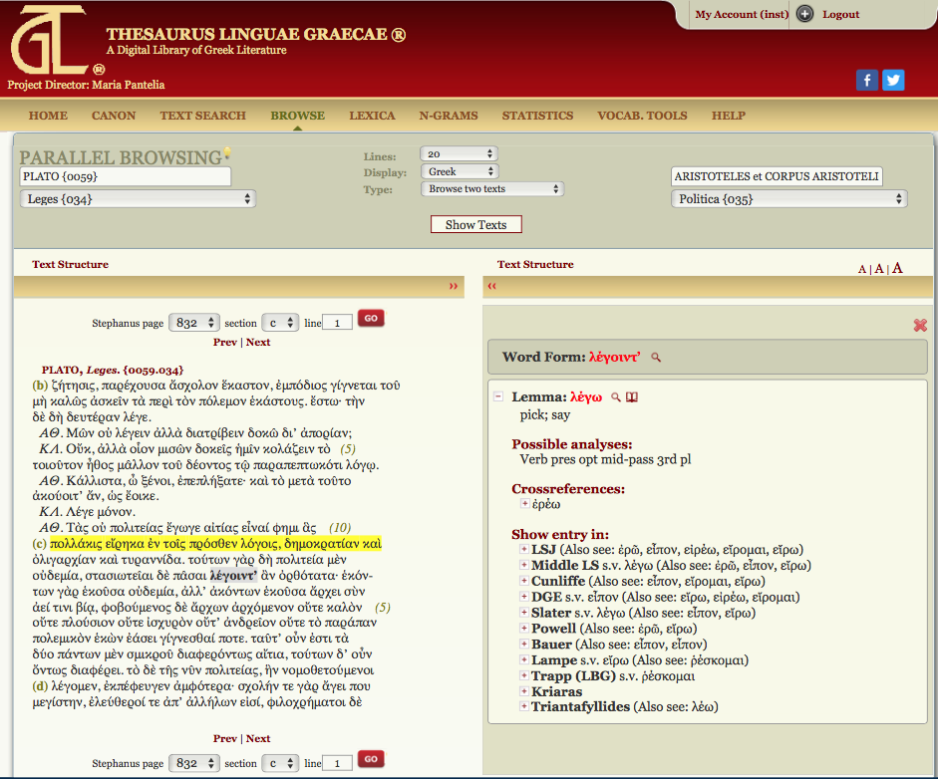
Task: Open the Politica work selection dropdown
Action: click(x=788, y=199)
